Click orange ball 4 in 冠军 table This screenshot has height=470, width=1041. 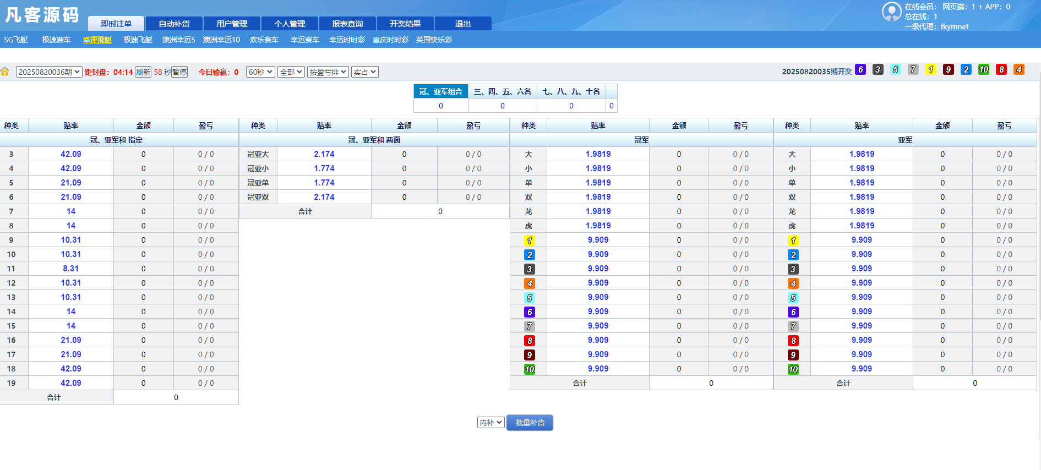click(529, 283)
